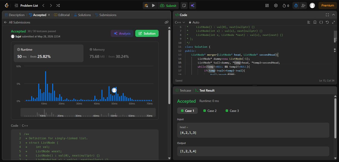Click the Premium button
This screenshot has width=339, height=162.
[x=327, y=5]
